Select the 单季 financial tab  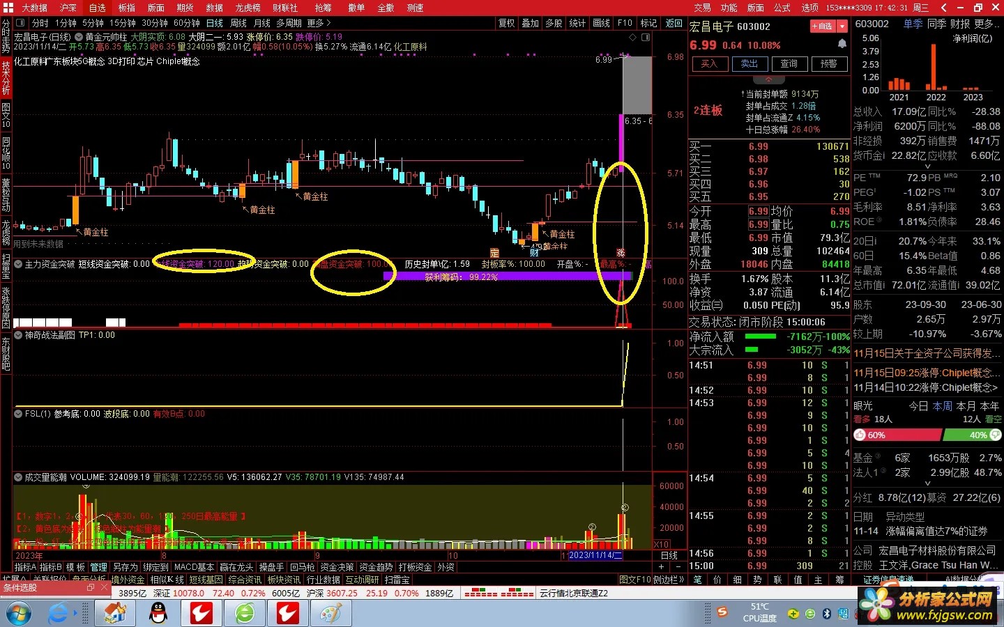tap(913, 24)
